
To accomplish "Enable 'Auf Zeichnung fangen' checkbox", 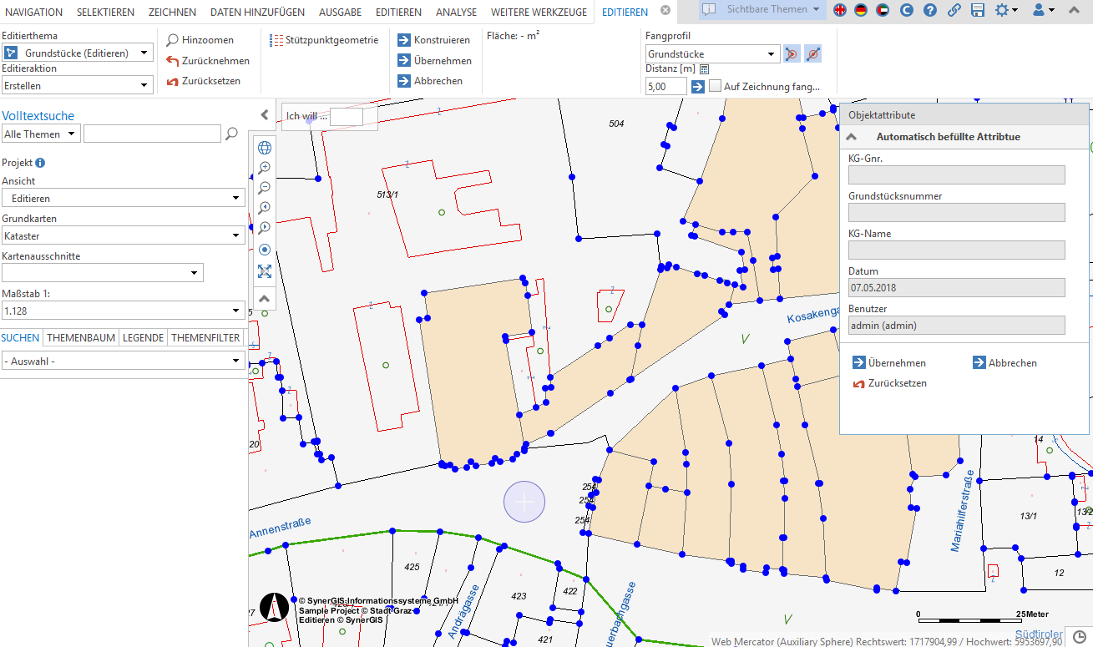I will [x=716, y=86].
